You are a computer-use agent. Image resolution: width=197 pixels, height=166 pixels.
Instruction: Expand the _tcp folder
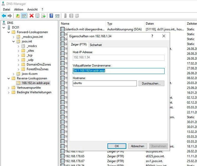click(18, 55)
